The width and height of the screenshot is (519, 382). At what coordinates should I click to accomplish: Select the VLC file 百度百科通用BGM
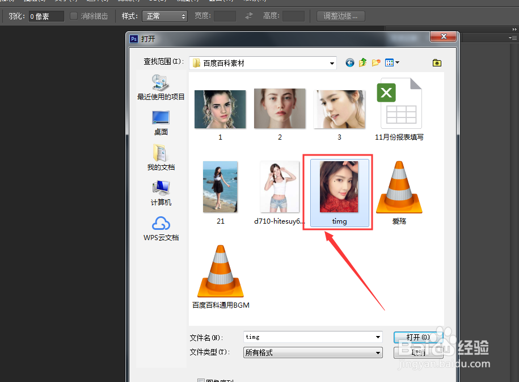[221, 277]
